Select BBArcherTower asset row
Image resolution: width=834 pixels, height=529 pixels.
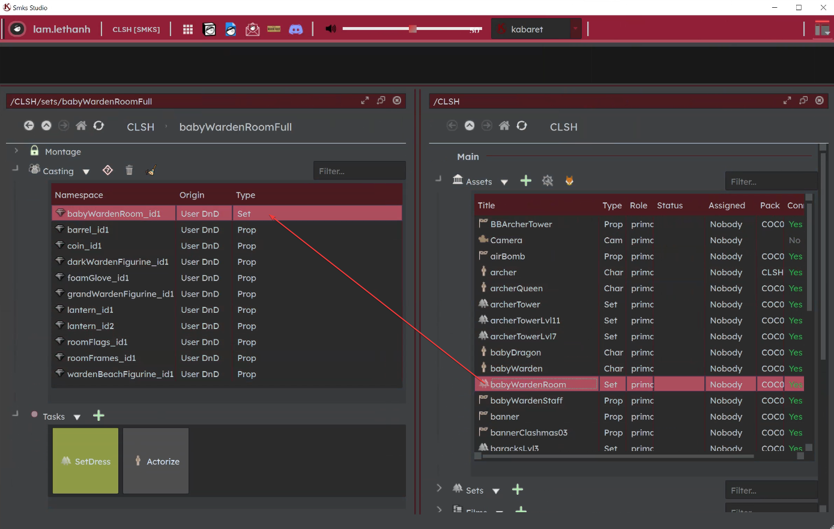(x=640, y=224)
